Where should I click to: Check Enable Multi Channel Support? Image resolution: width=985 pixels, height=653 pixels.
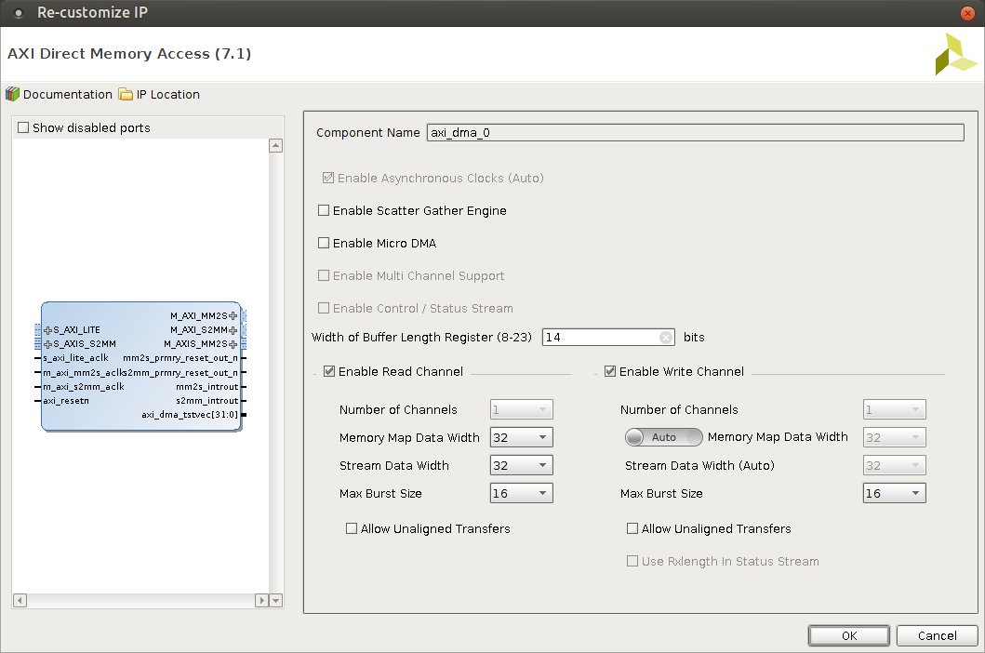(324, 275)
